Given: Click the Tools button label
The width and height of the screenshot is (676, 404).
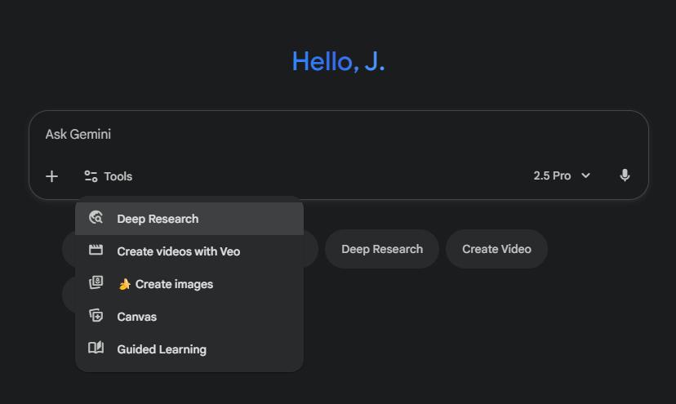Looking at the screenshot, I should point(118,176).
